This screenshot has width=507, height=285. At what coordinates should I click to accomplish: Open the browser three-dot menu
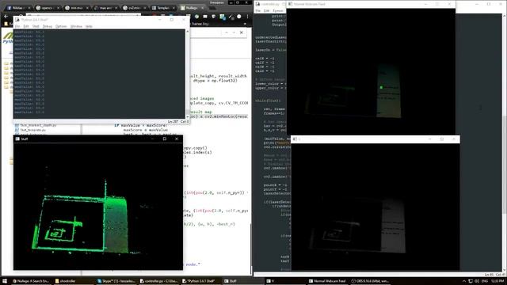pyautogui.click(x=247, y=16)
